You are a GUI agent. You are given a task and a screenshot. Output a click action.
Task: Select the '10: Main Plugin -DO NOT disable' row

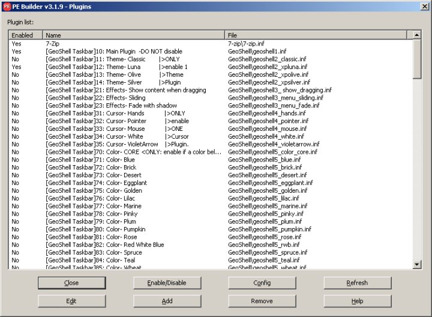pos(211,51)
